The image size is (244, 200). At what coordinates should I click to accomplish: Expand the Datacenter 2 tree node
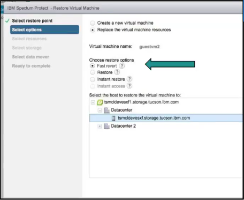coord(100,126)
